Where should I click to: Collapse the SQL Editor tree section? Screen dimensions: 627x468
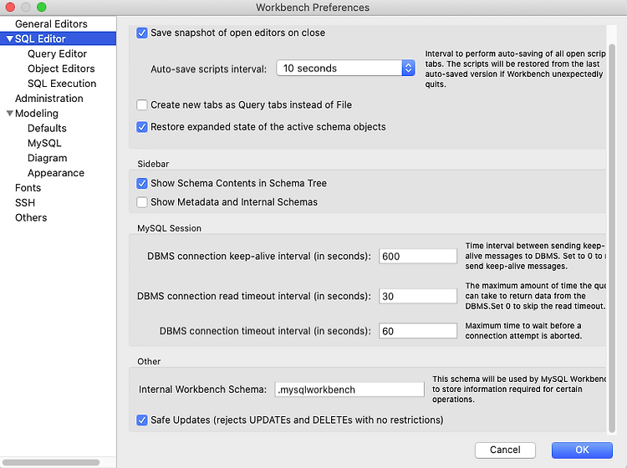(9, 38)
